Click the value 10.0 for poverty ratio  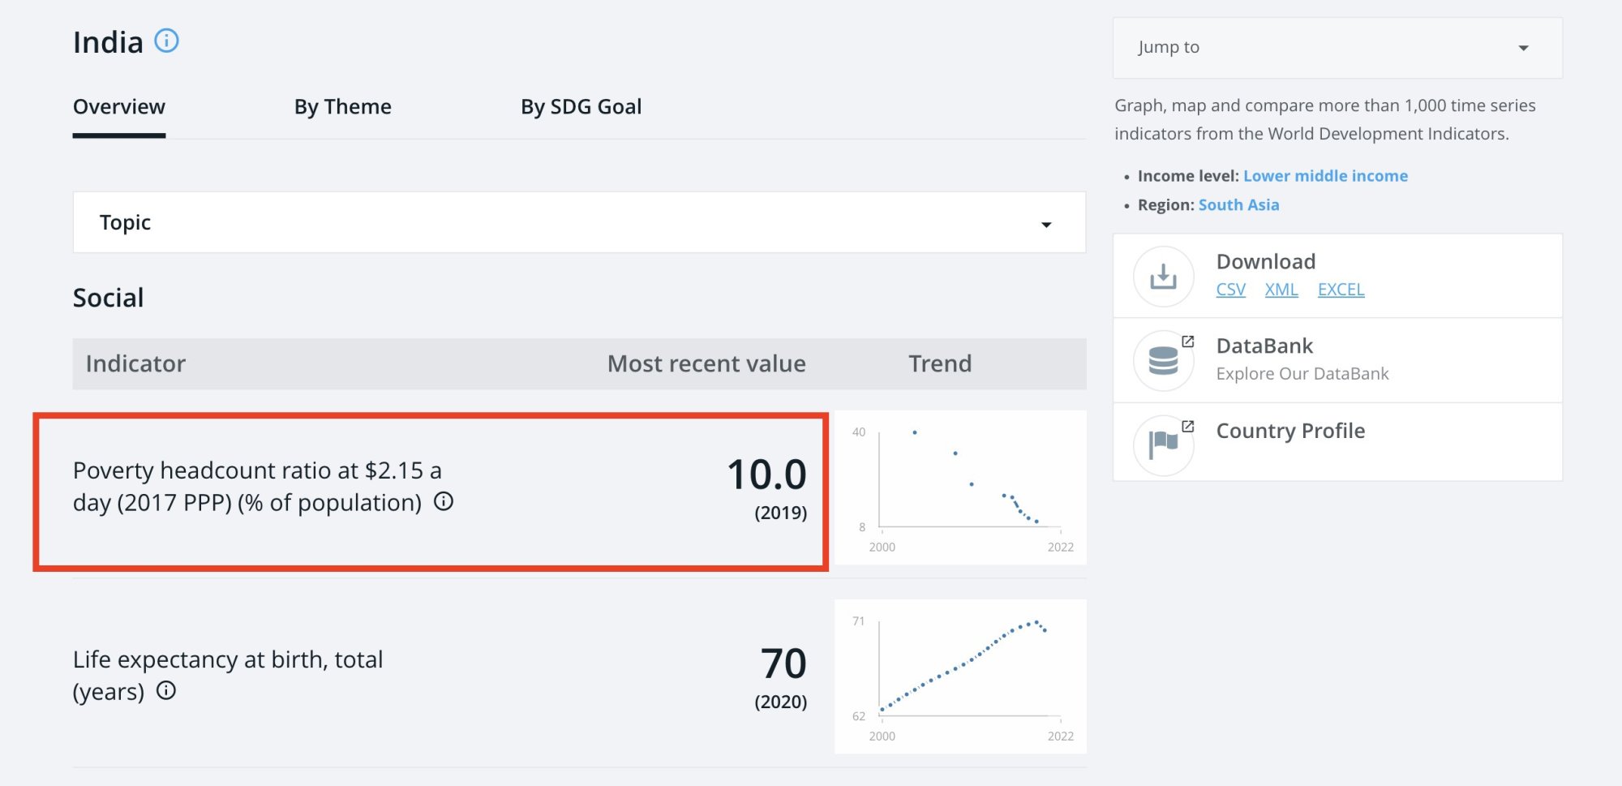766,475
